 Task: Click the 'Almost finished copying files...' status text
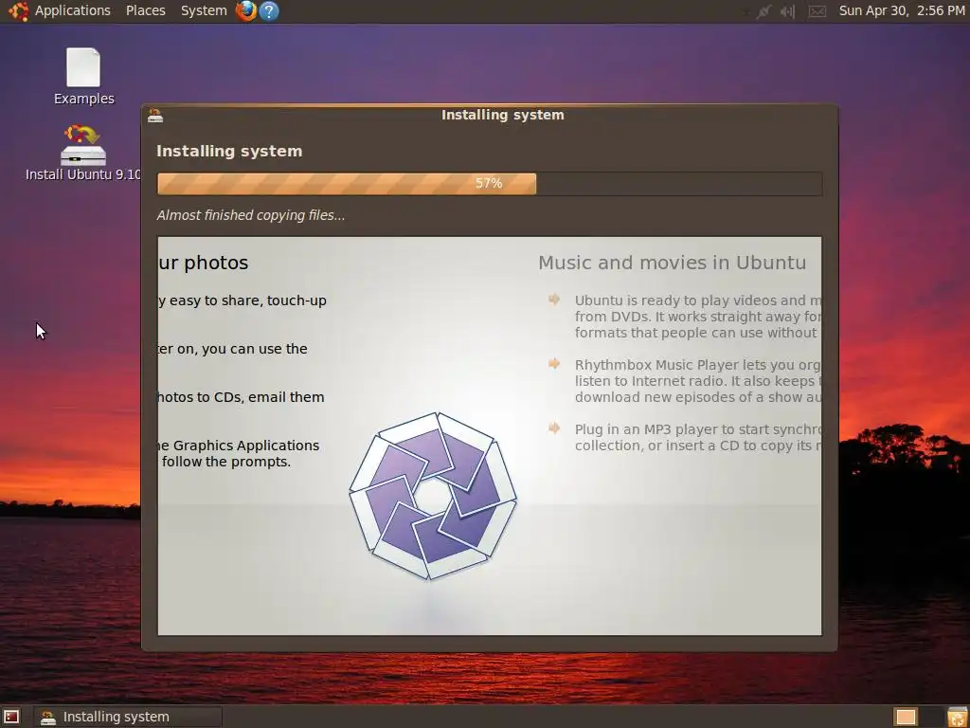[x=250, y=215]
